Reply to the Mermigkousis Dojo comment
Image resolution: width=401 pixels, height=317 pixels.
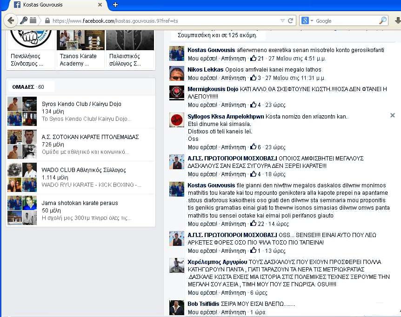[x=234, y=105]
